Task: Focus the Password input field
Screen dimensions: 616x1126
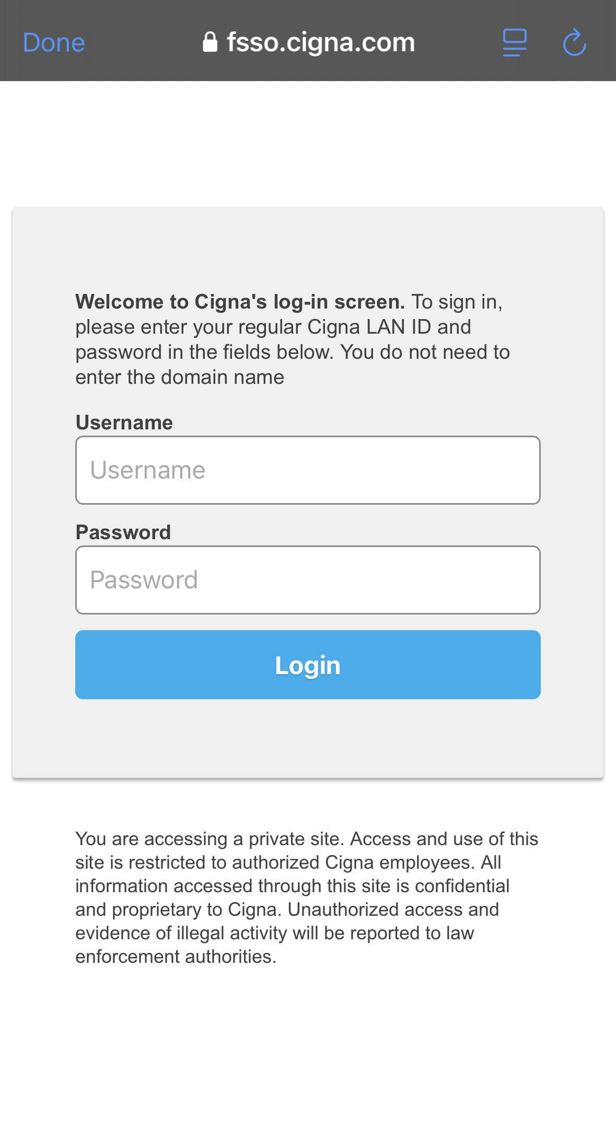Action: click(x=308, y=580)
